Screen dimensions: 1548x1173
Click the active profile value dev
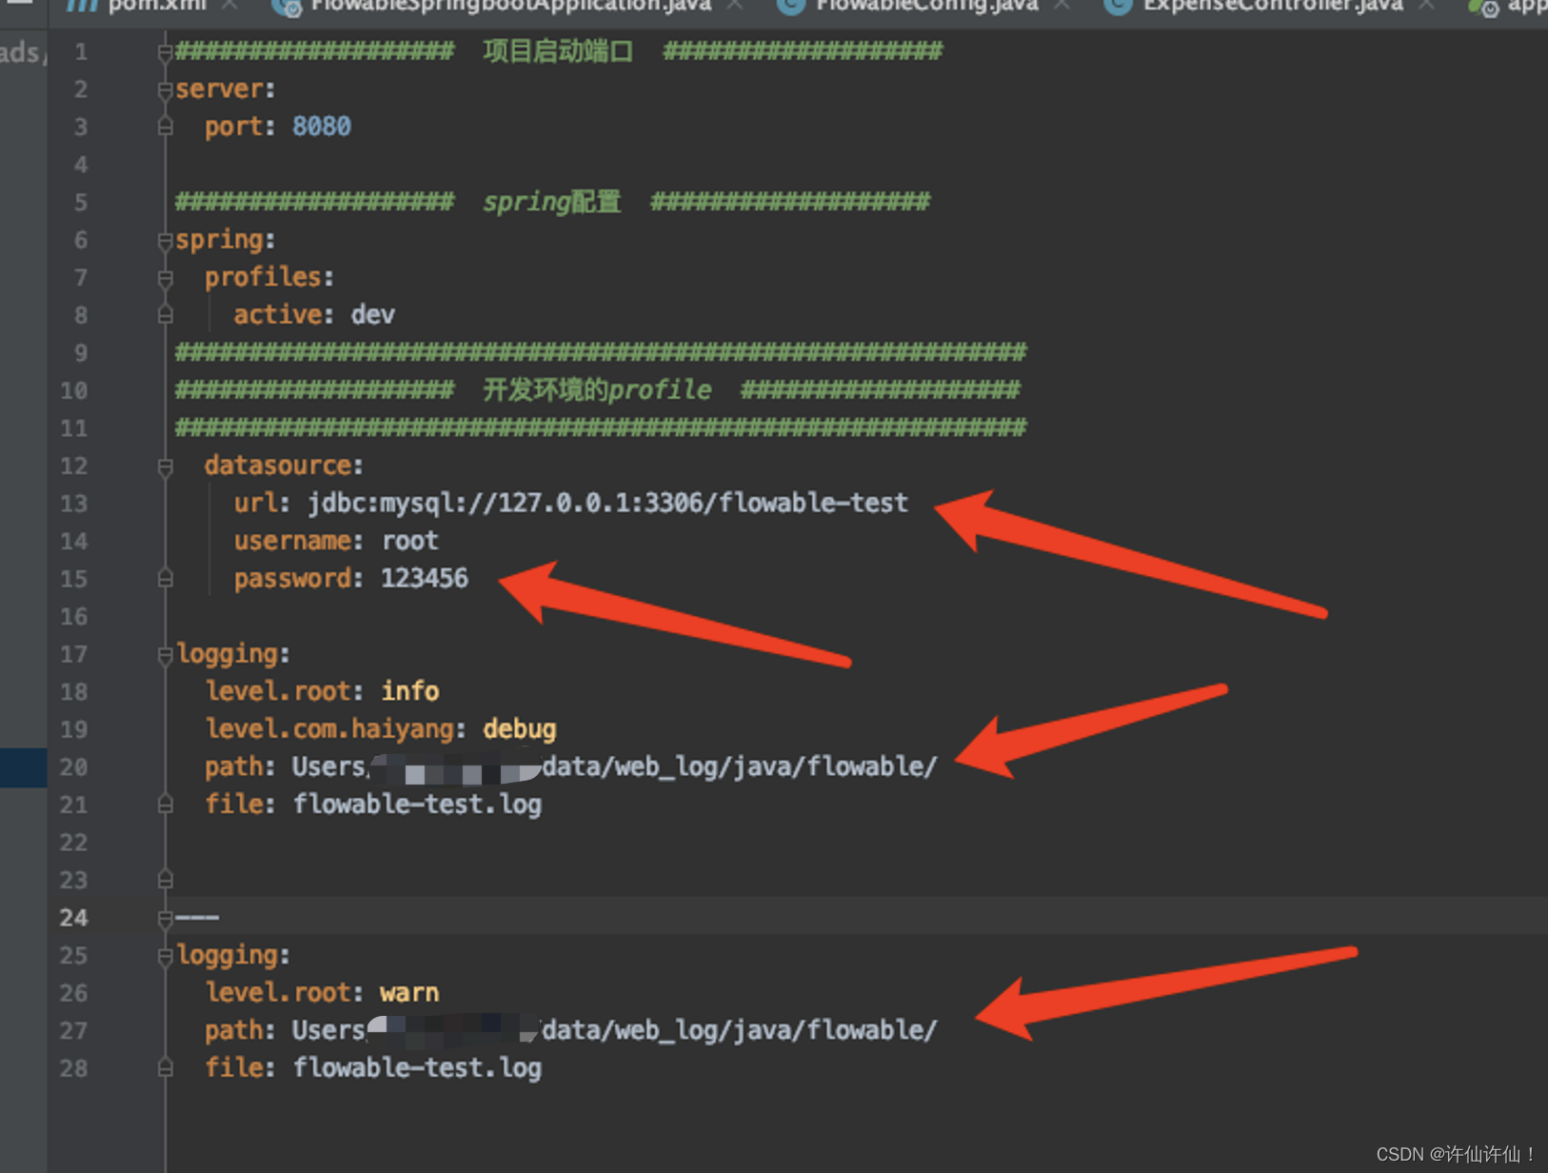372,315
